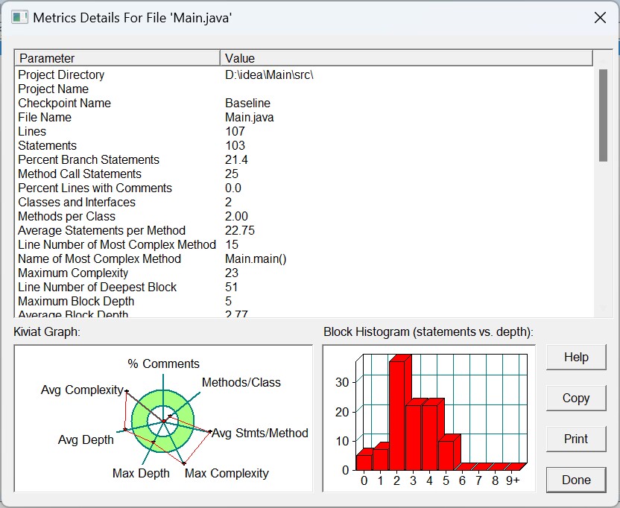Click the Help button

pyautogui.click(x=576, y=357)
